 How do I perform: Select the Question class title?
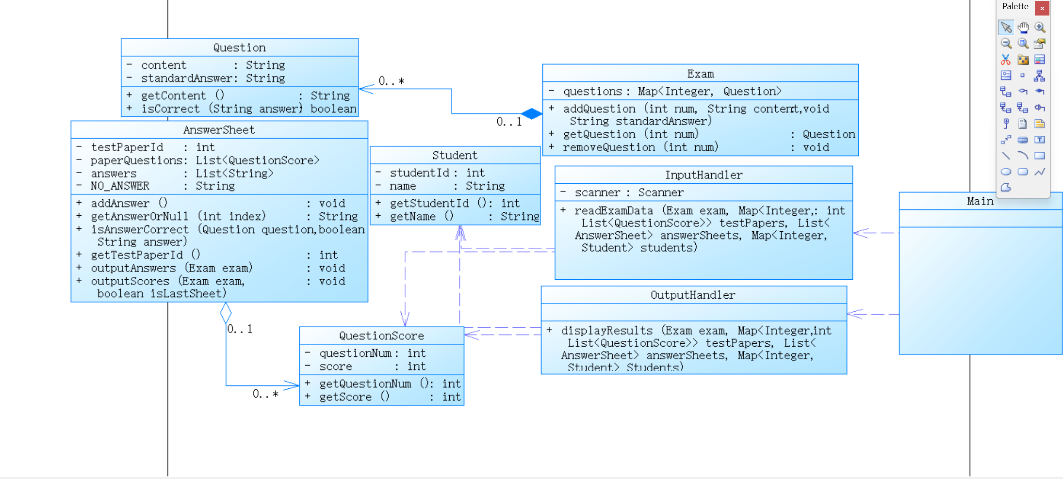(240, 48)
